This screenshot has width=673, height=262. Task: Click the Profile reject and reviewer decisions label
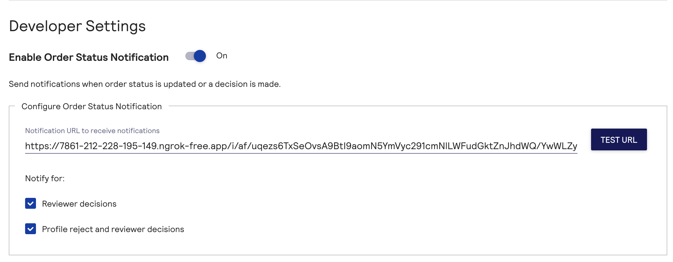(113, 229)
